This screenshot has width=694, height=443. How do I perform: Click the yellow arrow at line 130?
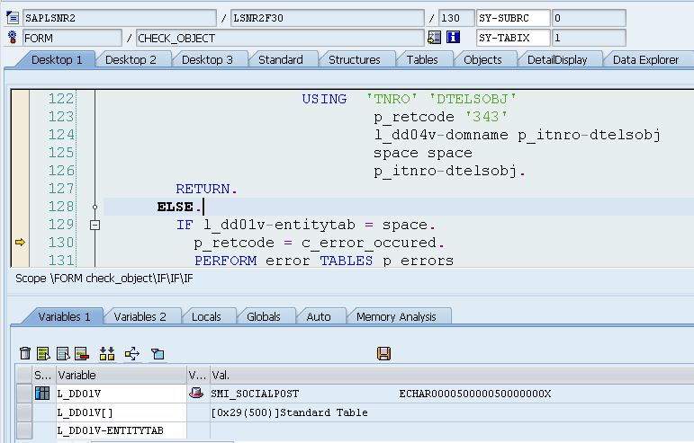click(20, 243)
